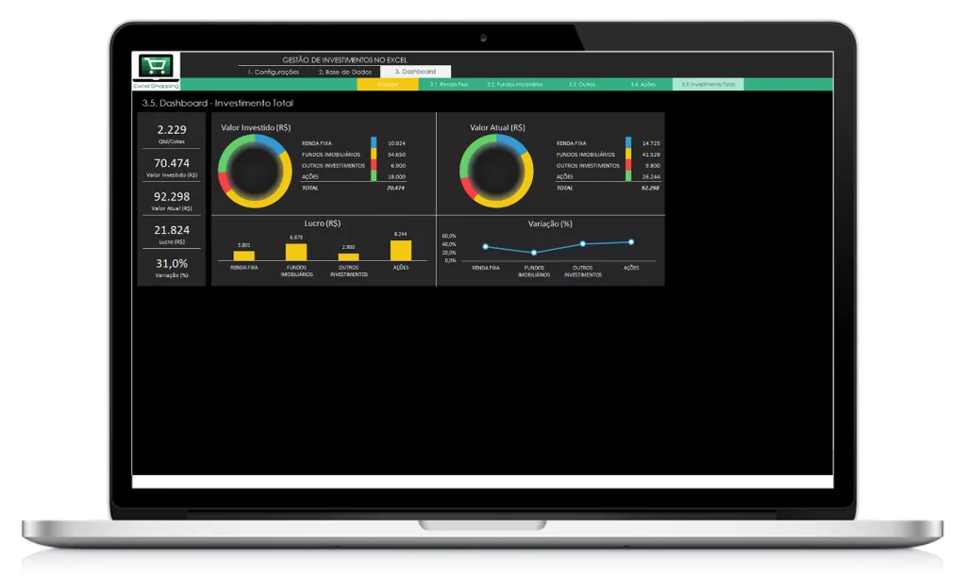Select the value 41.529
This screenshot has width=966, height=577.
(x=651, y=155)
